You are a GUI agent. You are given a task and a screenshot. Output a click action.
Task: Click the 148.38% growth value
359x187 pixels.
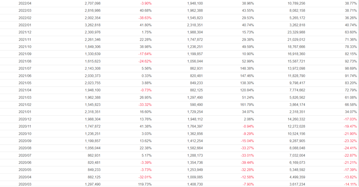pos(247,68)
